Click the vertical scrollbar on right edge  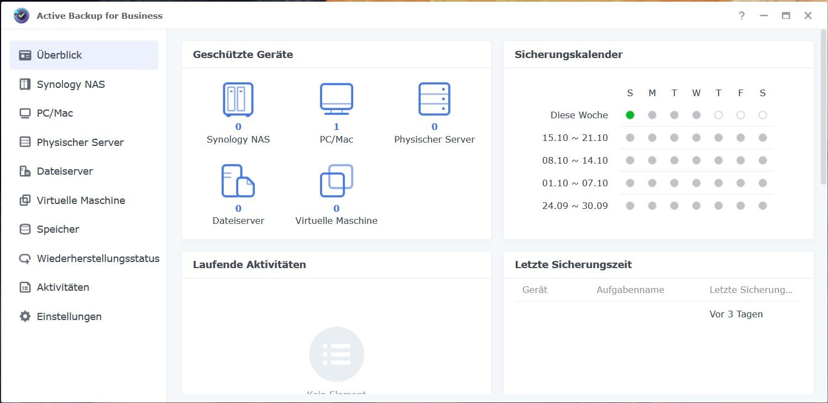tap(824, 107)
